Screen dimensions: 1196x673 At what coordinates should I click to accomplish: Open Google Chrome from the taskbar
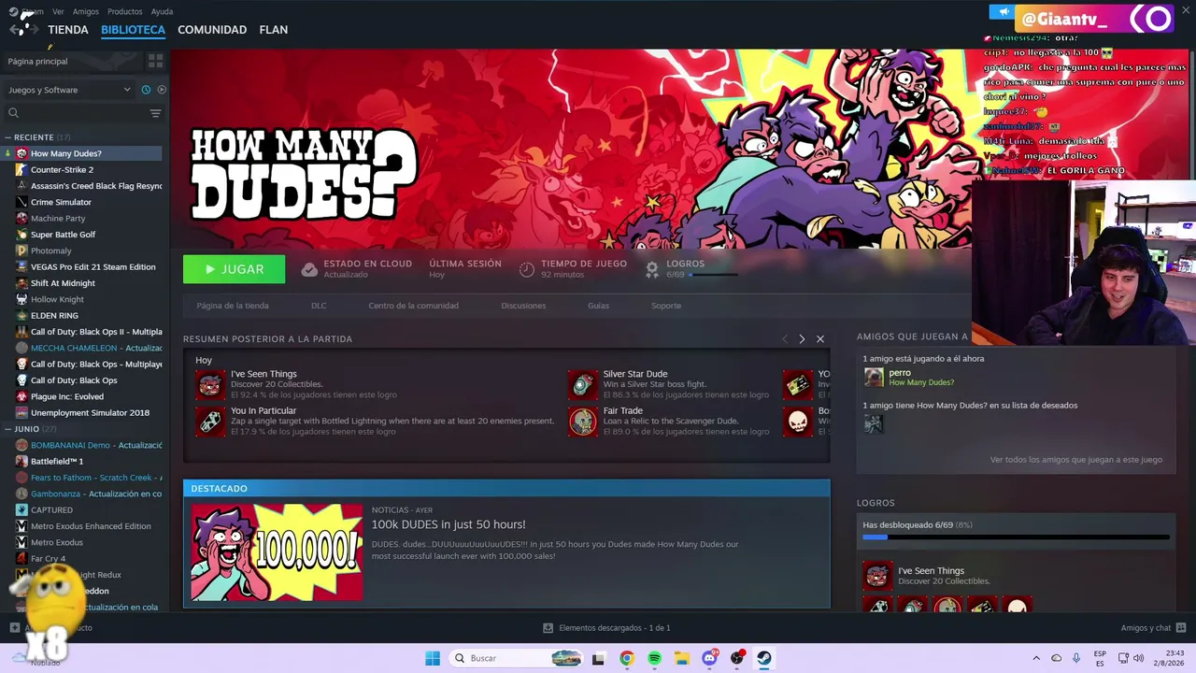coord(626,658)
